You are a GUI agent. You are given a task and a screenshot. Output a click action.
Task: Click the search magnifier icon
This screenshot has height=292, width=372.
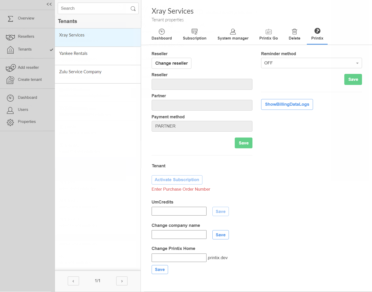(133, 8)
